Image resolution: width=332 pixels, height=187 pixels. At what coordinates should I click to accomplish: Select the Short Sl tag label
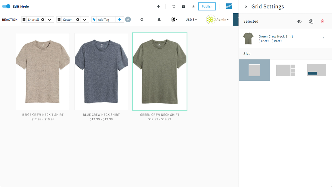pyautogui.click(x=33, y=20)
